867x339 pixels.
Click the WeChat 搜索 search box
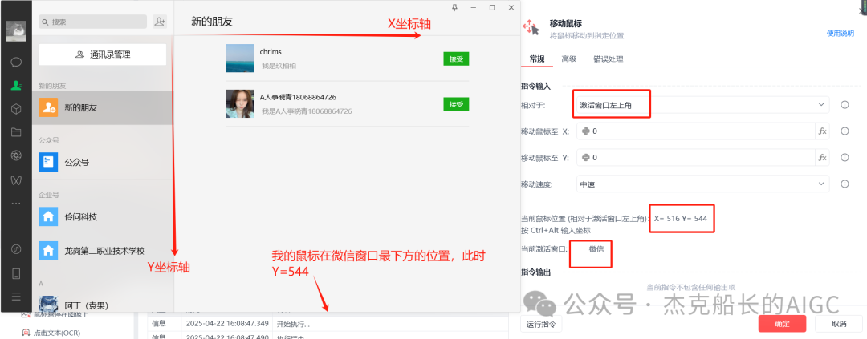point(93,22)
